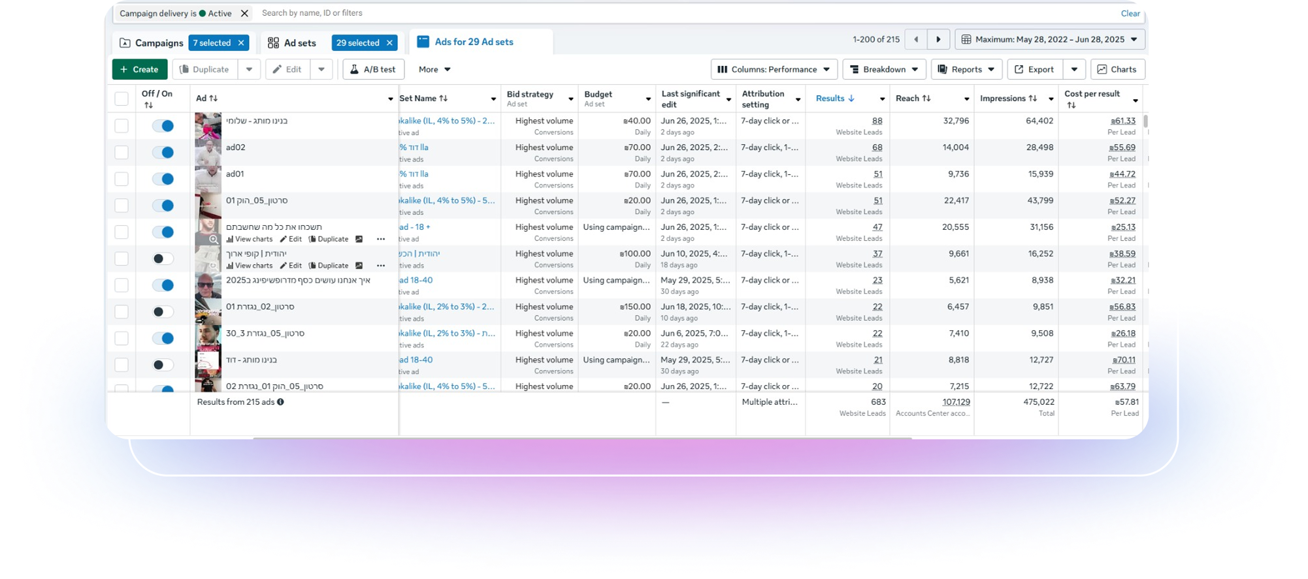Switch to the Ad sets tab
Image resolution: width=1308 pixels, height=579 pixels.
pos(292,43)
